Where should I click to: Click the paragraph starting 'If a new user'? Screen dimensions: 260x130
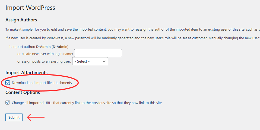pos(130,38)
